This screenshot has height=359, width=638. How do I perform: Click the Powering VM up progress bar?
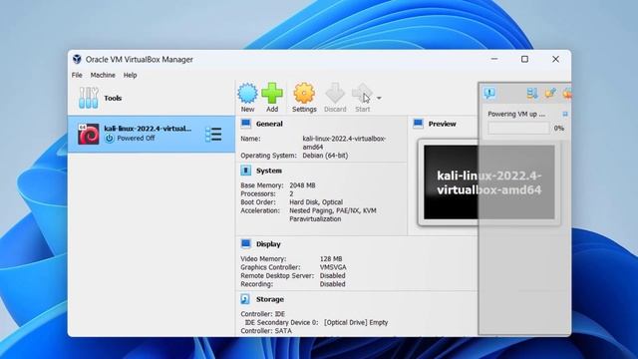click(518, 129)
